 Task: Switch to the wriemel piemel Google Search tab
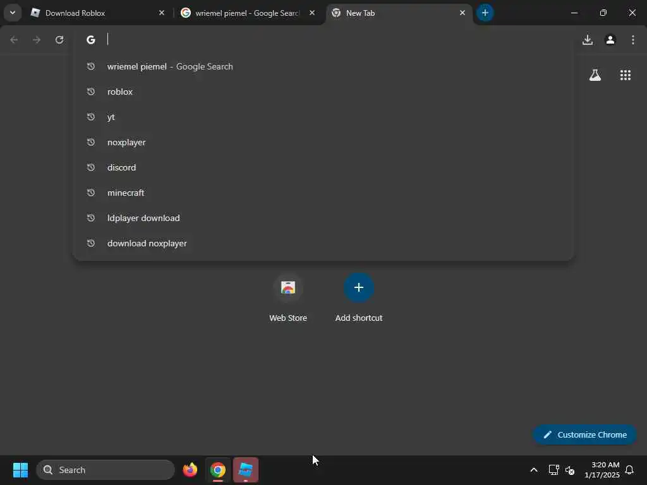coord(248,13)
